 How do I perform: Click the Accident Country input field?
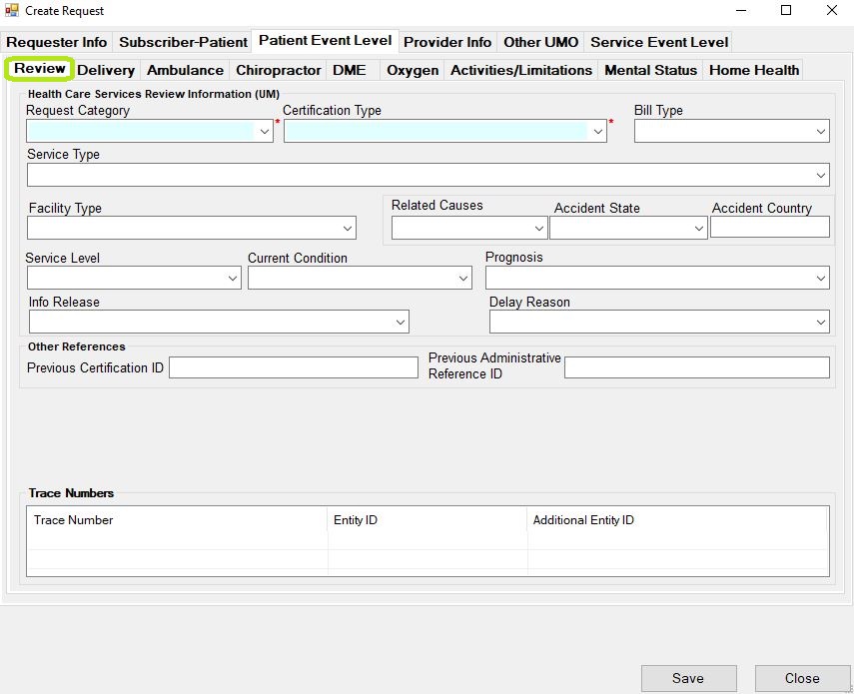click(769, 227)
